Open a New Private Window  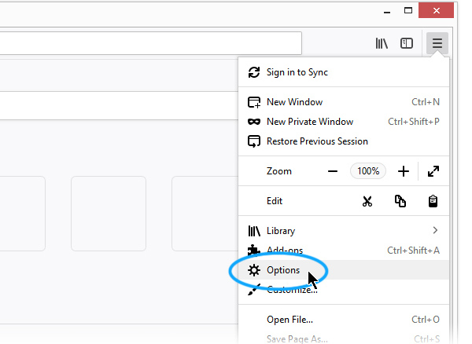(344, 122)
